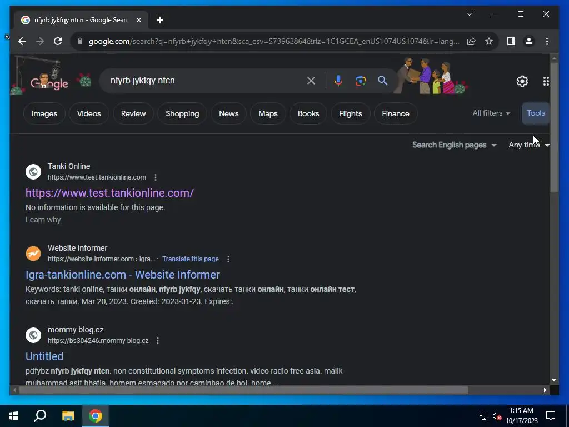
Task: Open File Explorer from the taskbar
Action: [x=68, y=416]
